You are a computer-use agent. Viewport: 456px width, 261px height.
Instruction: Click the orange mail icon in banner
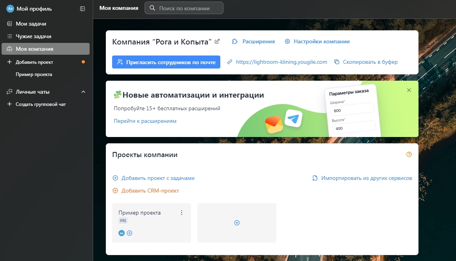274,124
